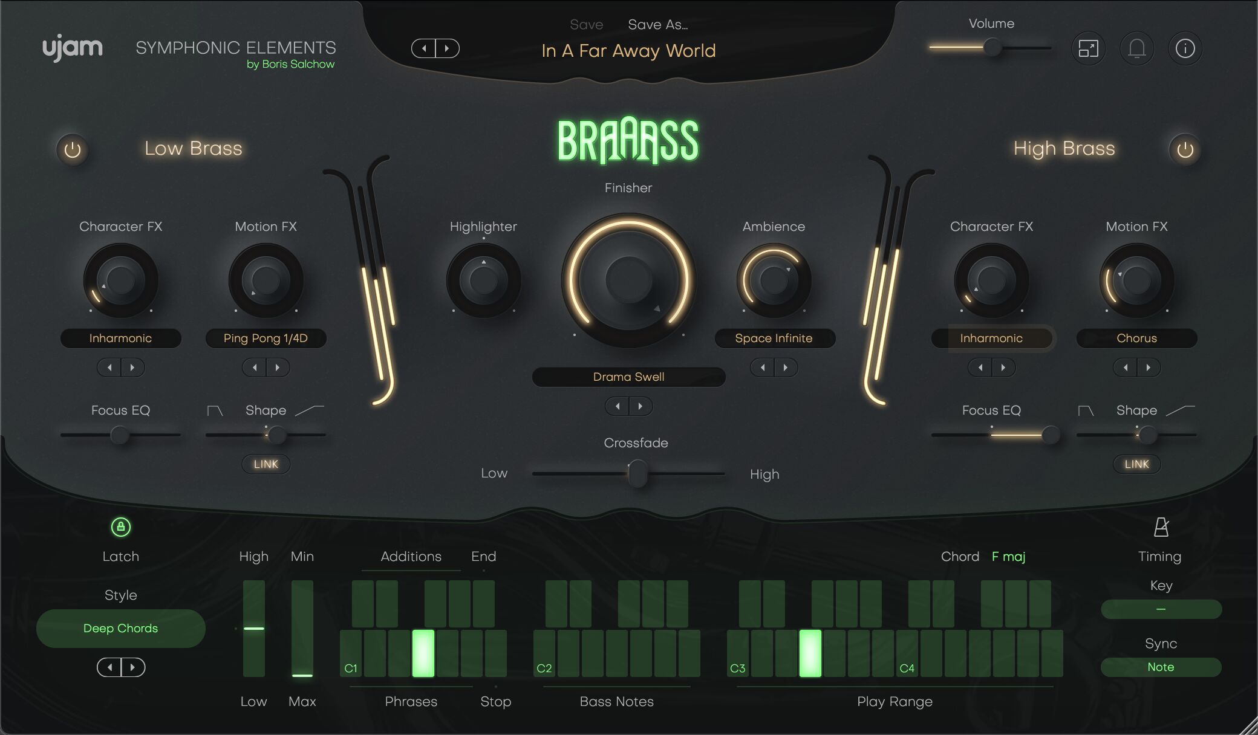Open the window resize icon

1089,48
